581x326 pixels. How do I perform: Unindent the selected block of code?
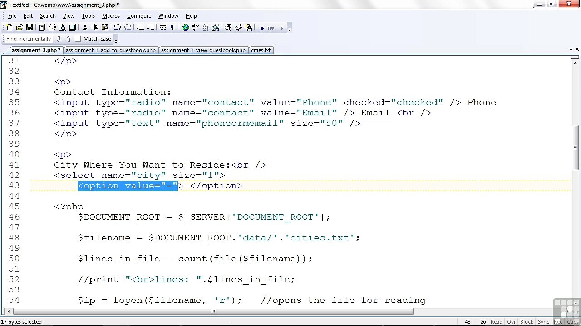tap(140, 28)
